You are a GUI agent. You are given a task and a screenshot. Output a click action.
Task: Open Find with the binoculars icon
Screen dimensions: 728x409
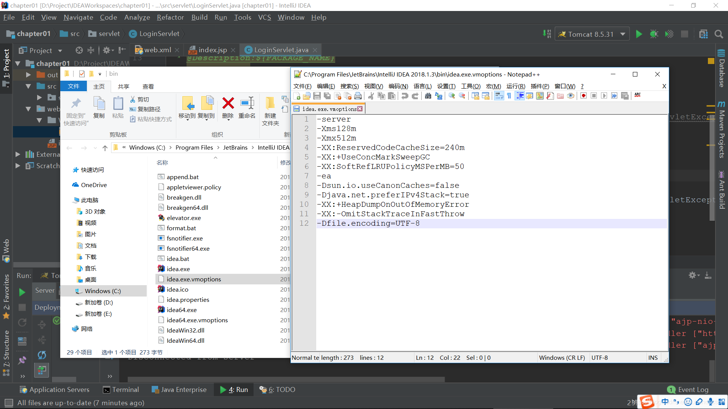[x=428, y=96]
